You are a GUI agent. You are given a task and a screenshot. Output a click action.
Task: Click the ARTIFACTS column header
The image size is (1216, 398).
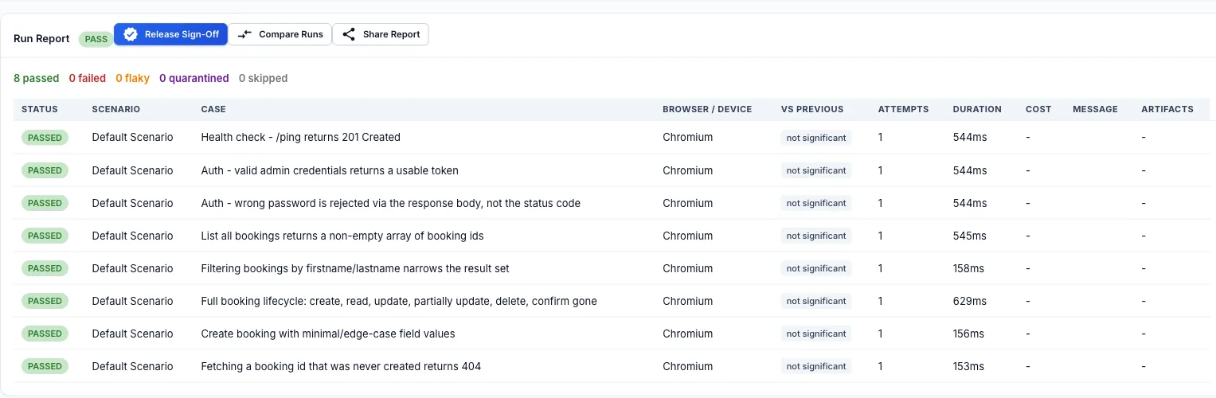tap(1167, 109)
